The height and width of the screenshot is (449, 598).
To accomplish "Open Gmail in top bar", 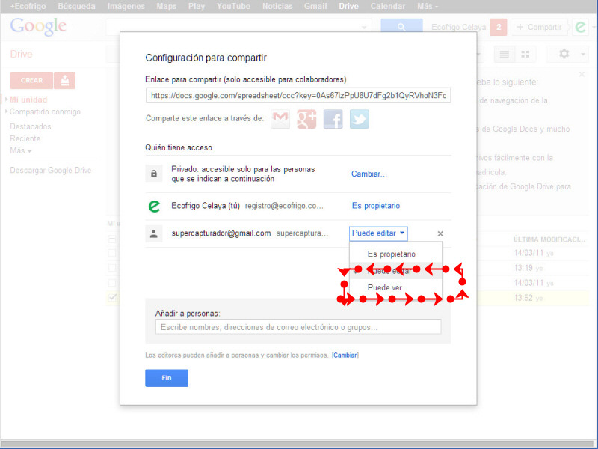I will tap(315, 7).
